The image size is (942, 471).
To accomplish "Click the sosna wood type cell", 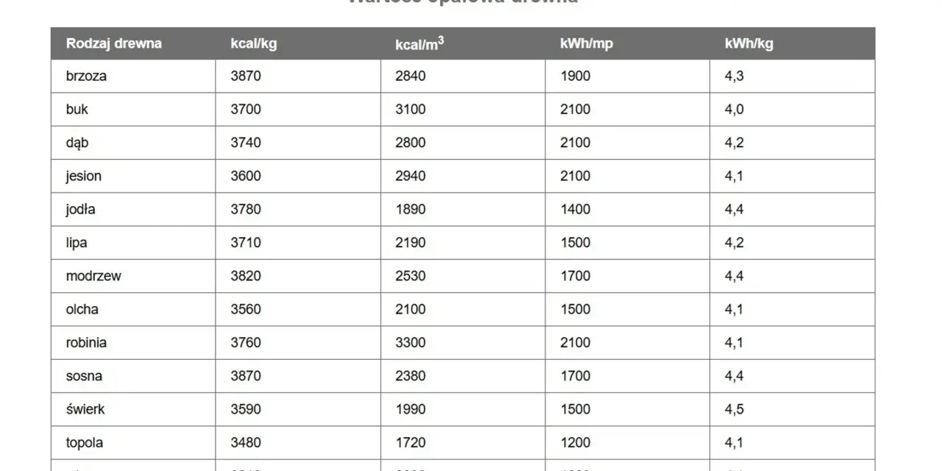I will click(x=133, y=376).
